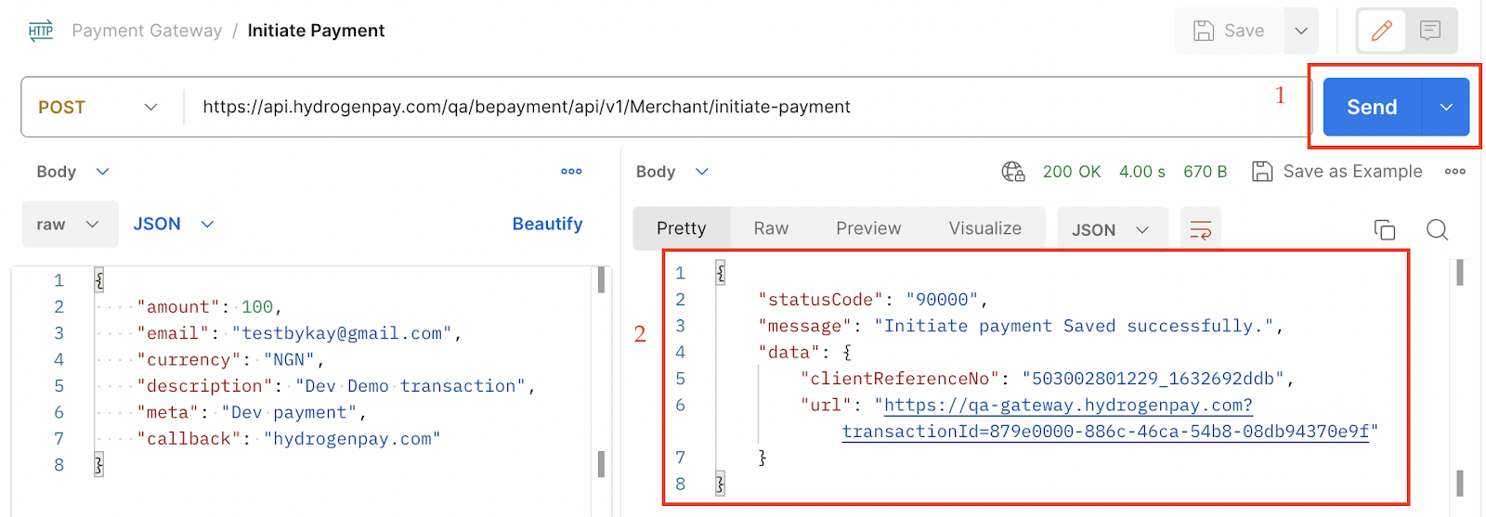1486x517 pixels.
Task: Switch to the Raw response tab
Action: click(771, 228)
